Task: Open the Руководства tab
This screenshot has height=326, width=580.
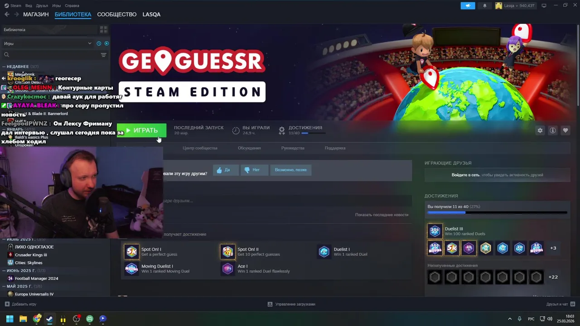Action: click(x=293, y=148)
